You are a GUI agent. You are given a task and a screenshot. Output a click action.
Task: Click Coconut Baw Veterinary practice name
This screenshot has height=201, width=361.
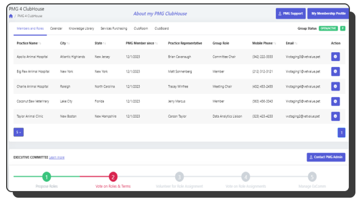pyautogui.click(x=33, y=101)
